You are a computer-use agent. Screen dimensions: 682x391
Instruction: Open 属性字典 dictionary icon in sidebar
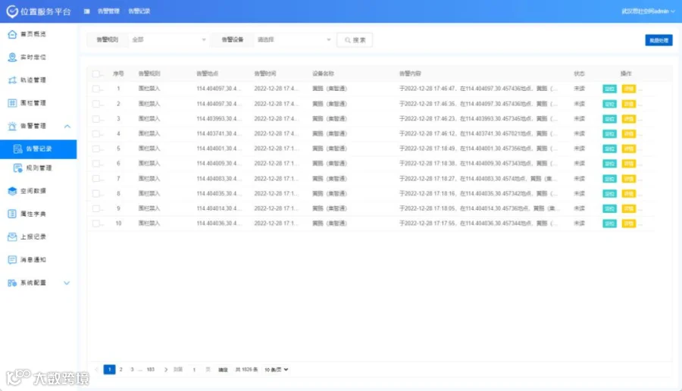(x=12, y=214)
